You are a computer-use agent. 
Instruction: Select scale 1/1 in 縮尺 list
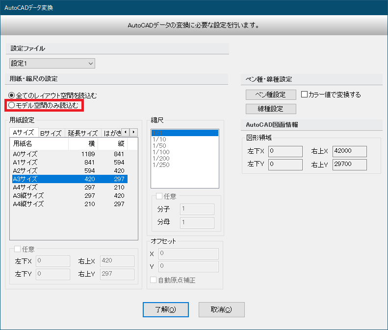185,133
